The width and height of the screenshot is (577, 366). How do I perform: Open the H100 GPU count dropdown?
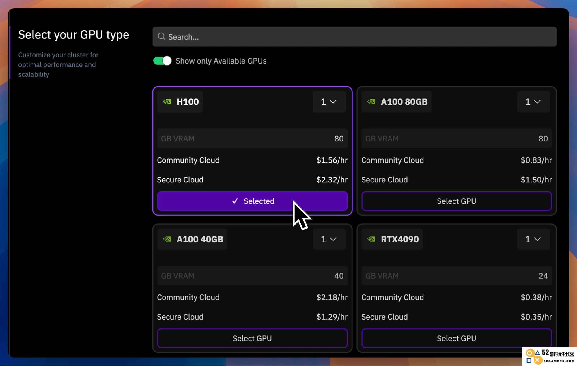click(329, 102)
